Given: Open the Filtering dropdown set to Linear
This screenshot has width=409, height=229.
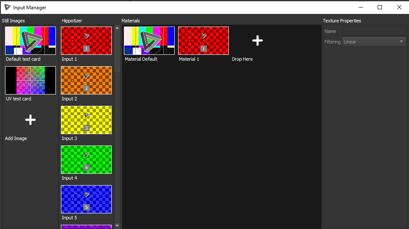Looking at the screenshot, I should tap(374, 42).
